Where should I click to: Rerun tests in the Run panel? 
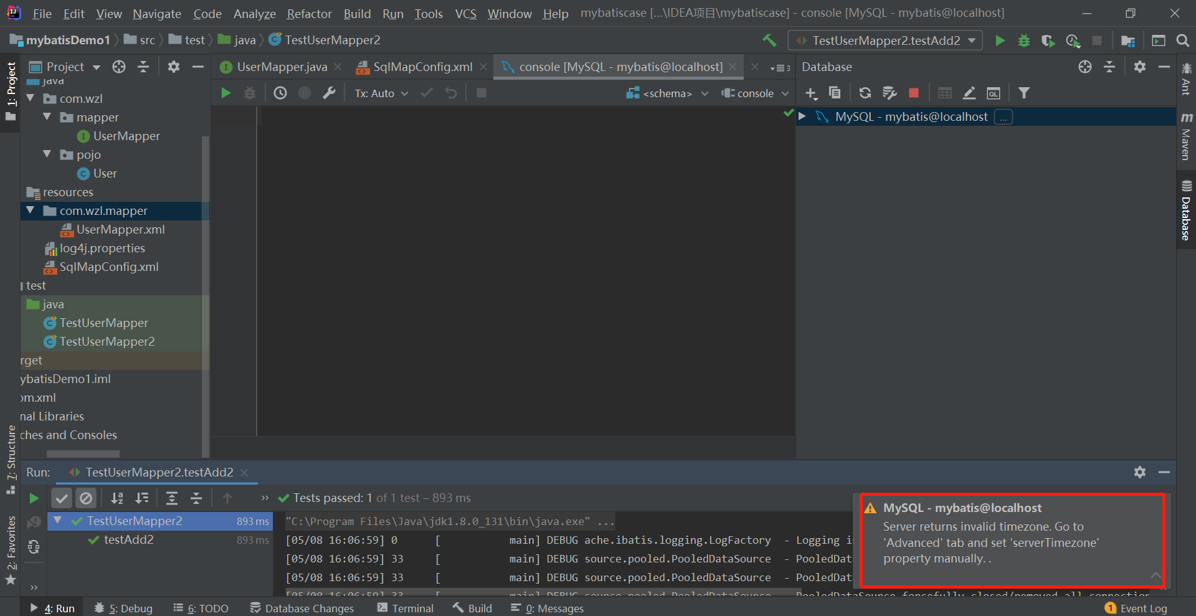click(x=34, y=498)
